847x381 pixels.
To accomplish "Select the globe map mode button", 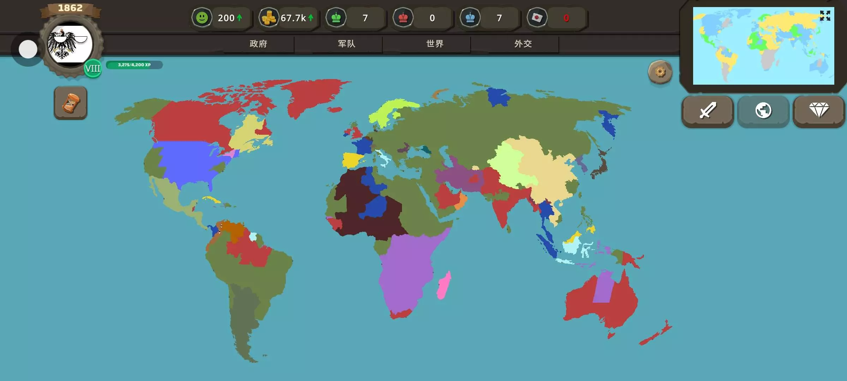I will coord(763,111).
